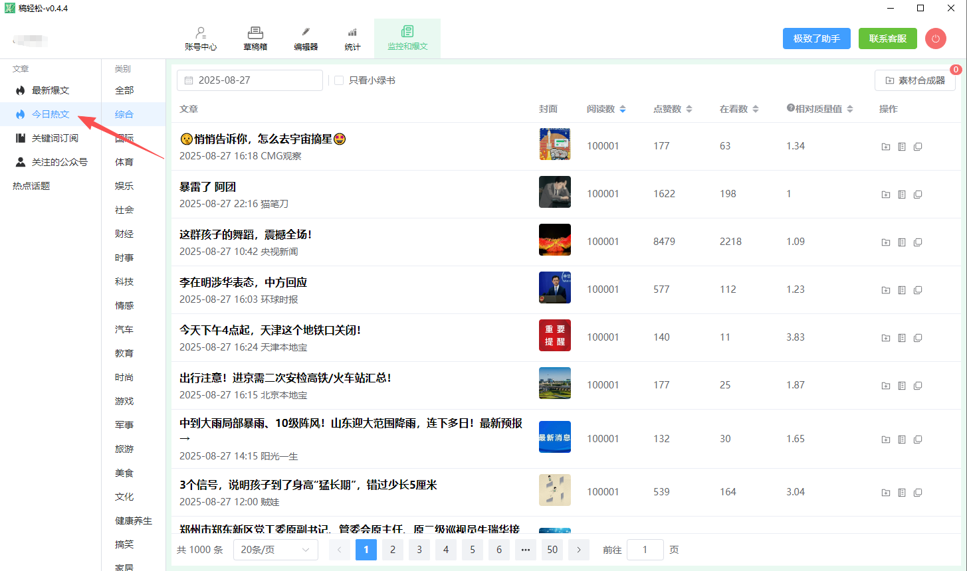Click copy icon for 这群孩子的舞蹈 article
967x571 pixels.
pos(918,242)
